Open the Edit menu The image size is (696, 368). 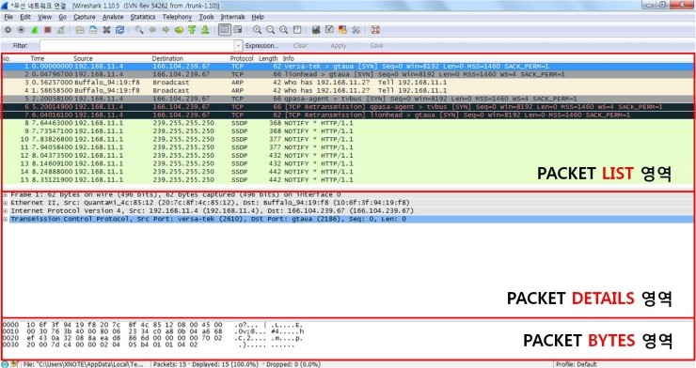point(25,17)
